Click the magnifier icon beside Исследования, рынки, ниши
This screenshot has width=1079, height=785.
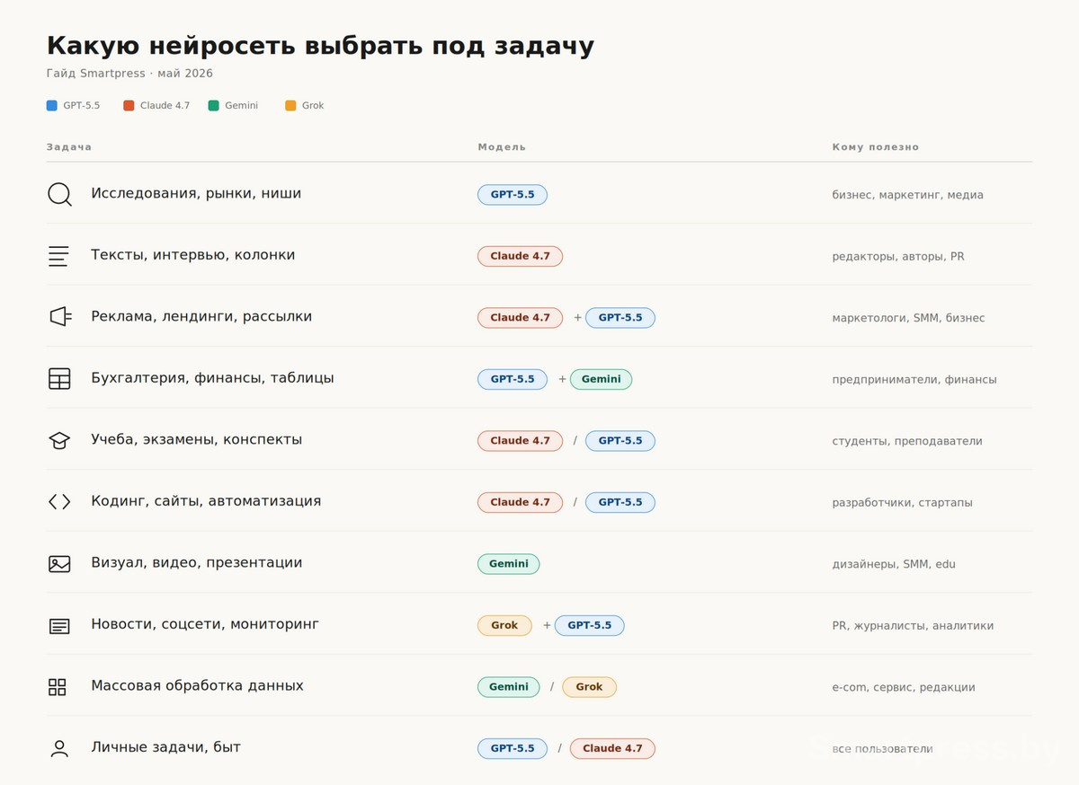coord(59,194)
